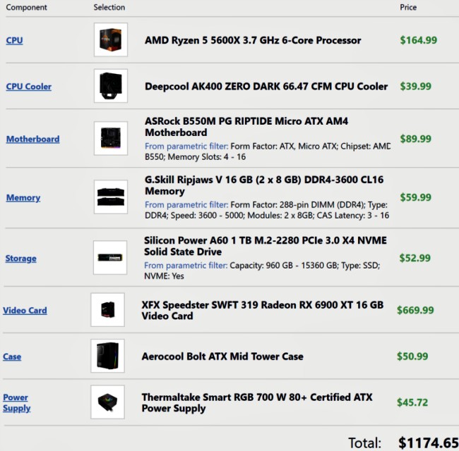Click the Aerocool Bolt case thumbnail
This screenshot has width=459, height=451.
point(108,356)
